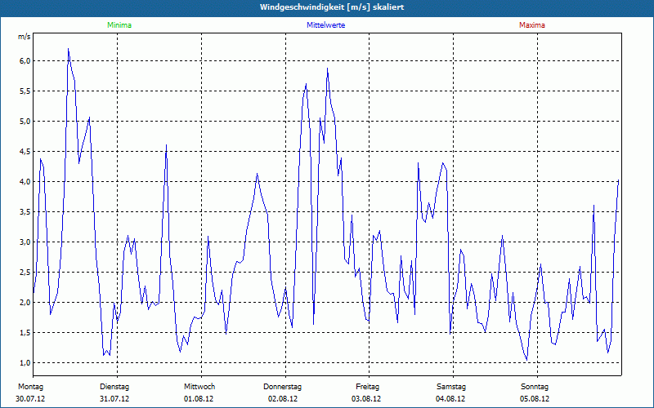Click the date 03.08.12

pyautogui.click(x=366, y=399)
